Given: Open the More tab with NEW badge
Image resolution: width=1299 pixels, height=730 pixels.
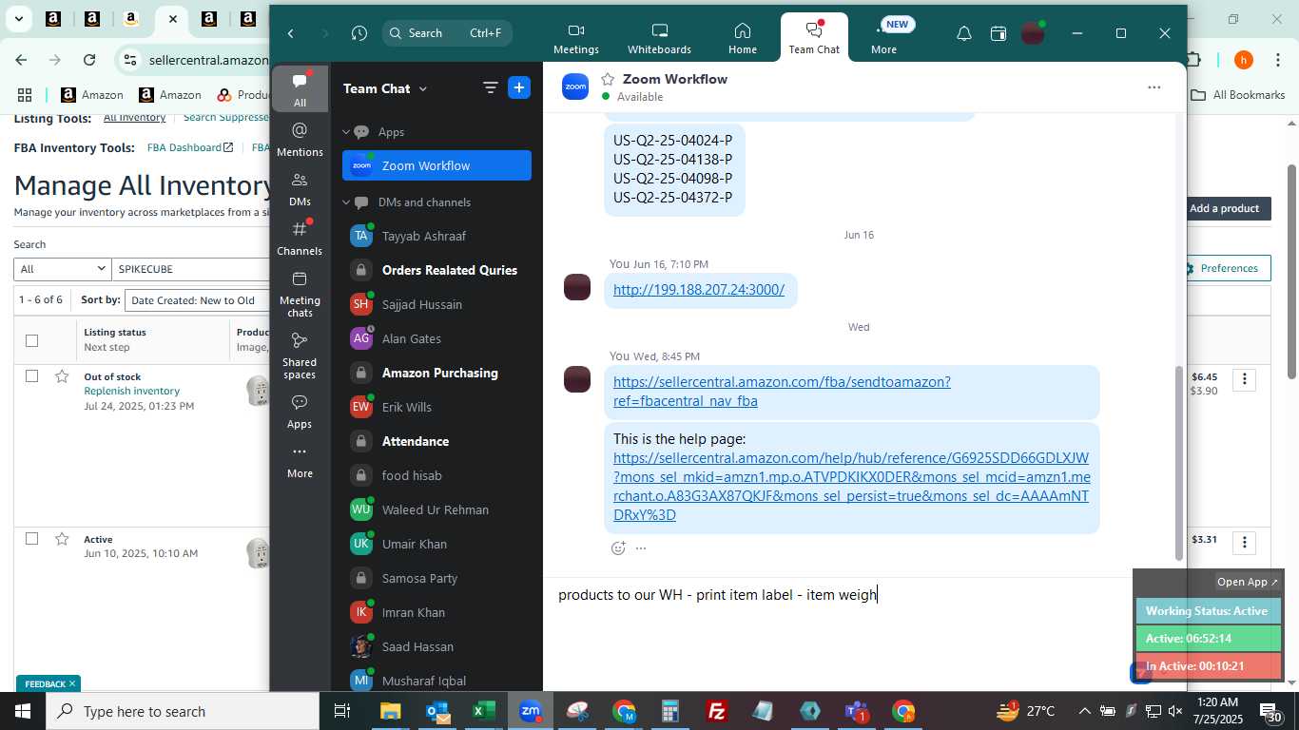Looking at the screenshot, I should (883, 38).
